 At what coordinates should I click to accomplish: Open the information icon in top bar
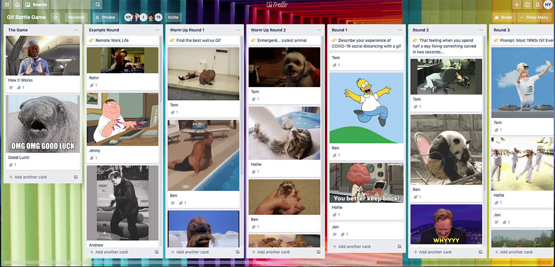(527, 5)
